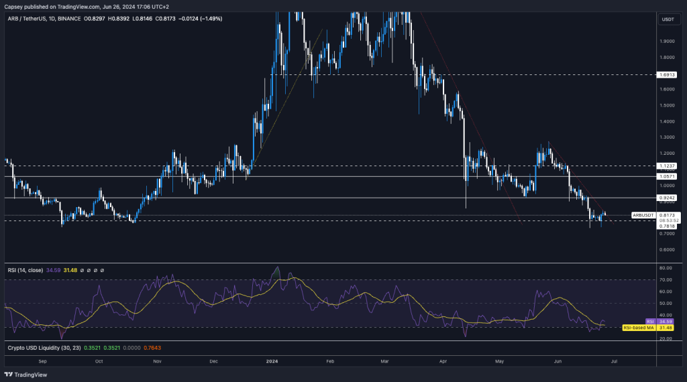
Task: Click the 1.0571 horizontal line price label
Action: tap(668, 177)
